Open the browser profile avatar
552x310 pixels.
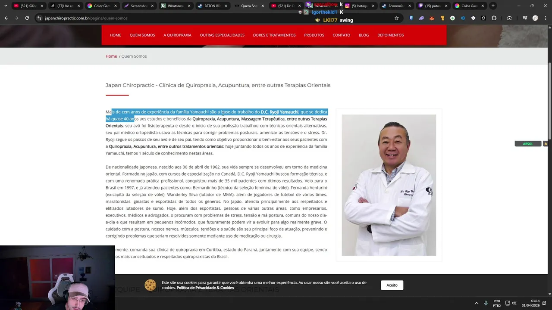[535, 18]
